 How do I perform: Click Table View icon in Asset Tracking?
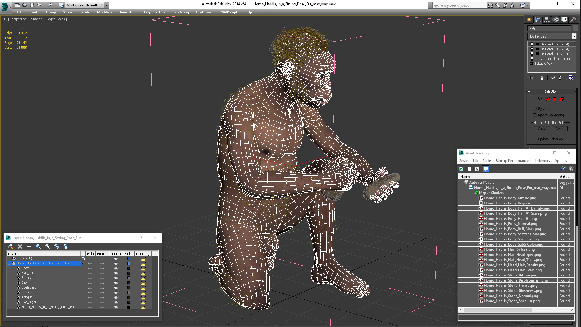pos(486,169)
